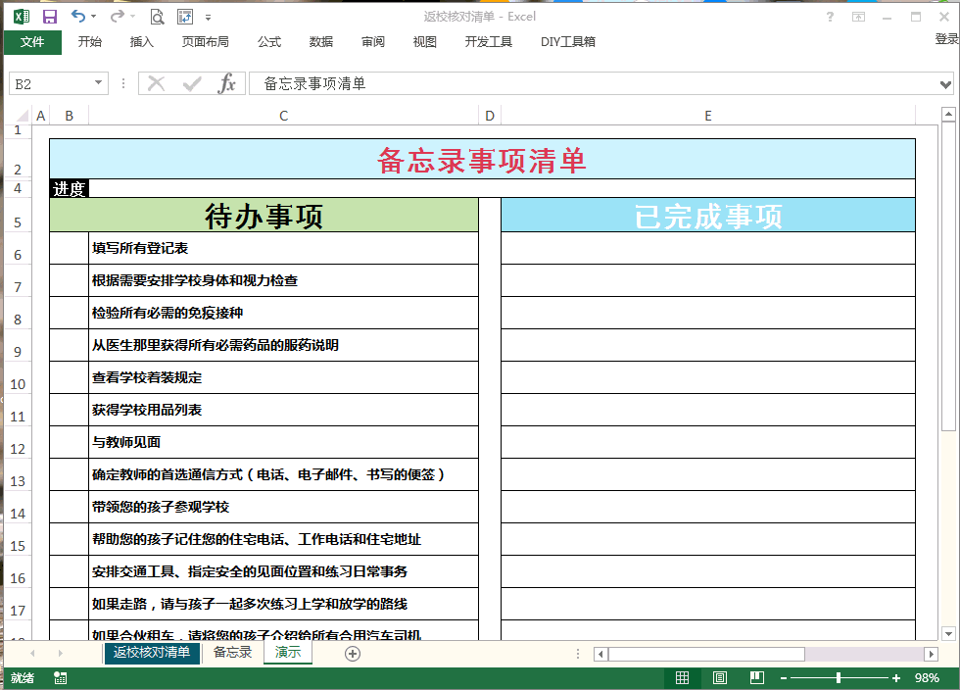Open the 演示 sheet tab

click(288, 653)
